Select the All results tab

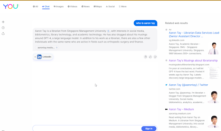(x=36, y=7)
